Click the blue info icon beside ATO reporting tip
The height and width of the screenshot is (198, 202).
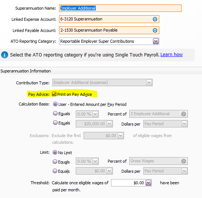point(4,55)
